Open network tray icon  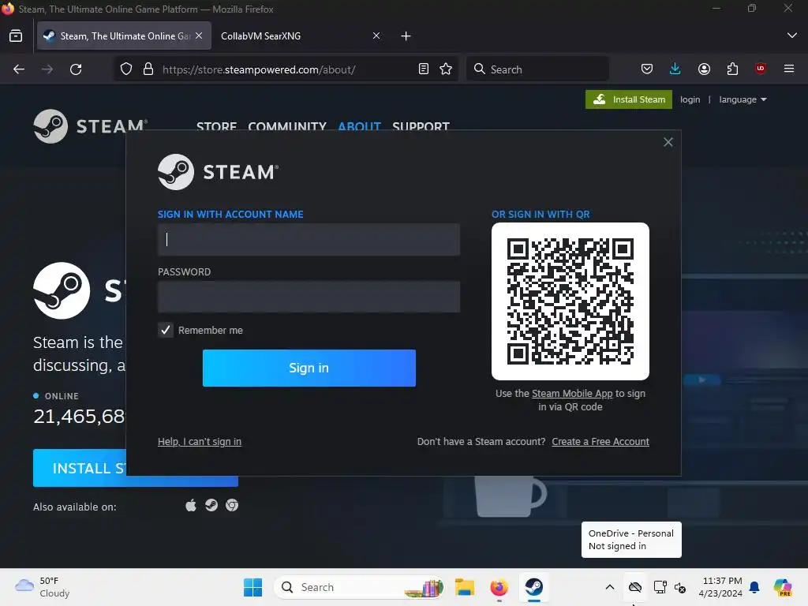click(x=660, y=587)
